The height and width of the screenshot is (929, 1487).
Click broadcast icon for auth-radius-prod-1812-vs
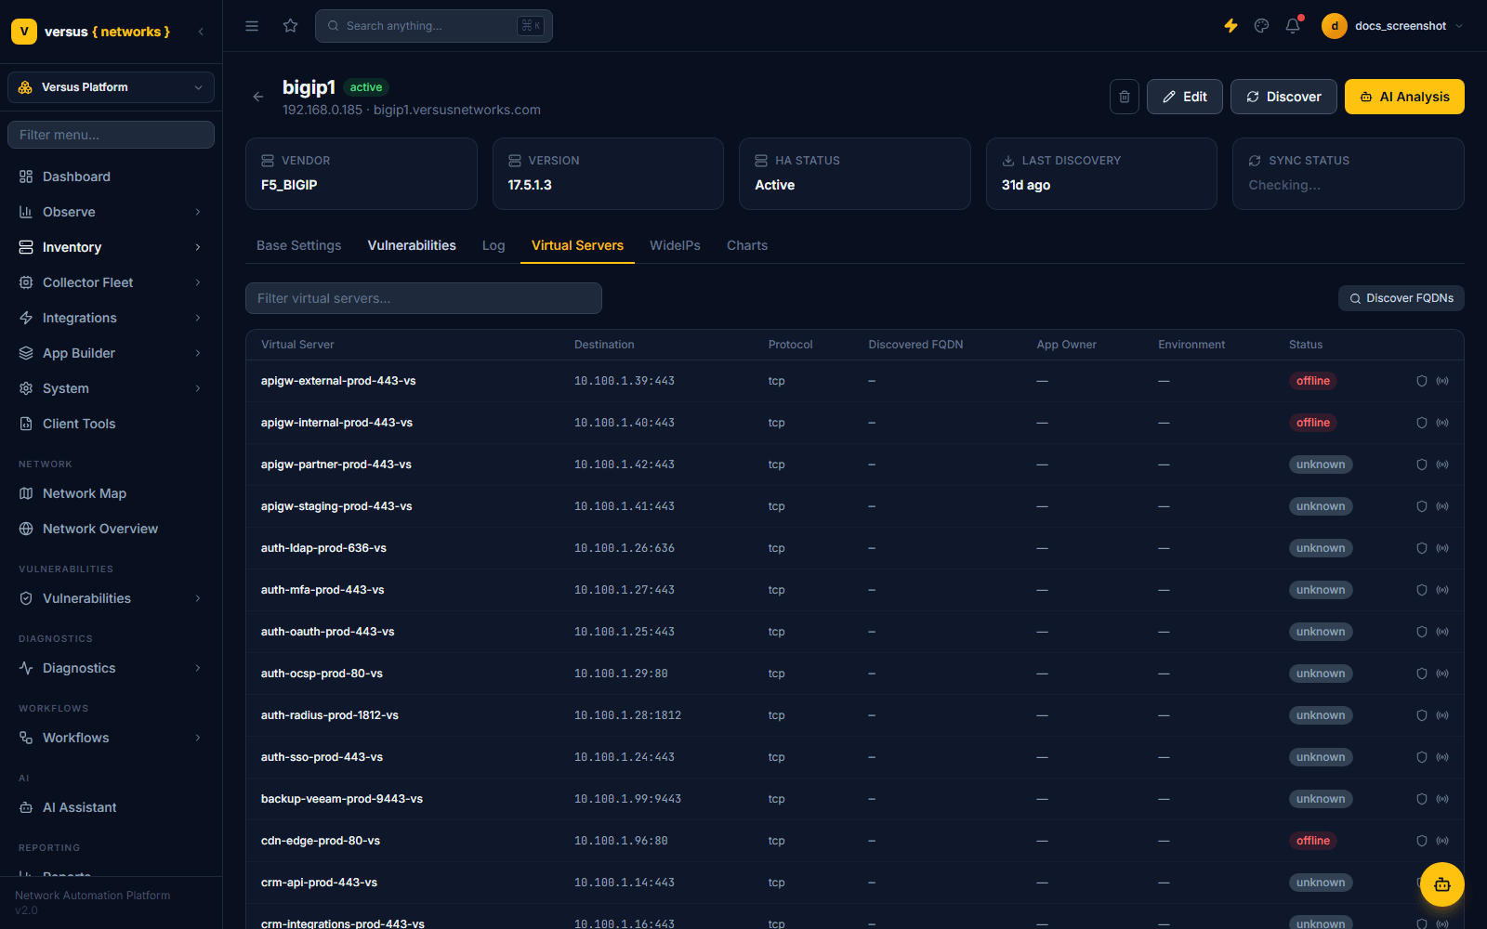pos(1442,715)
